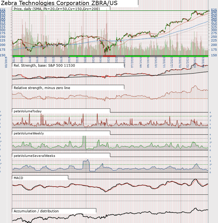Click the Zebra Technologies Corporation ZBRA/US title
Viewport: 218px width, 223px height.
pyautogui.click(x=59, y=3)
